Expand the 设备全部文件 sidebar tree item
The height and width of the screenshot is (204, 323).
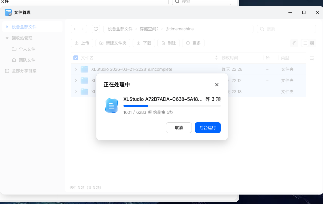tap(7, 26)
